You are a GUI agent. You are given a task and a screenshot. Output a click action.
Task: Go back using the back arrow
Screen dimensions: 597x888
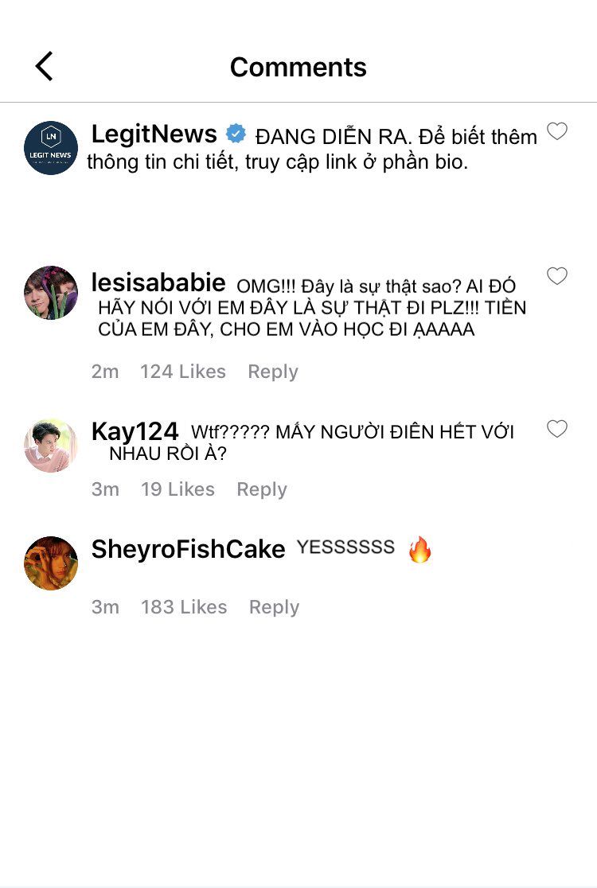pos(45,67)
